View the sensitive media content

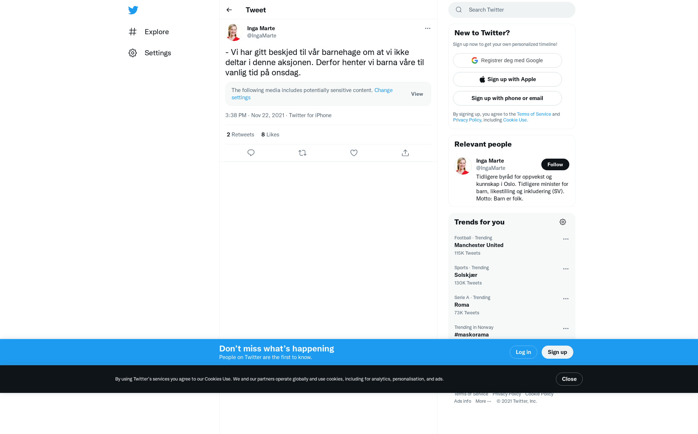417,94
